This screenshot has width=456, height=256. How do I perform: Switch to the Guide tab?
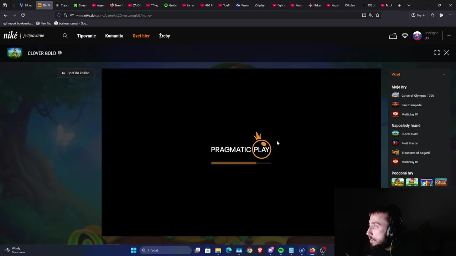point(170,5)
